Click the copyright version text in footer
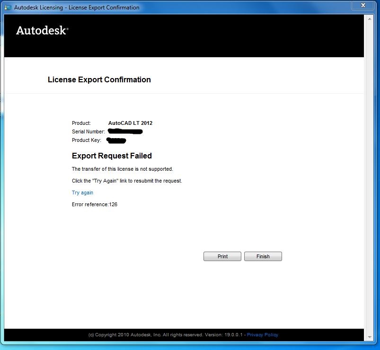This screenshot has height=350, width=380. (166, 335)
